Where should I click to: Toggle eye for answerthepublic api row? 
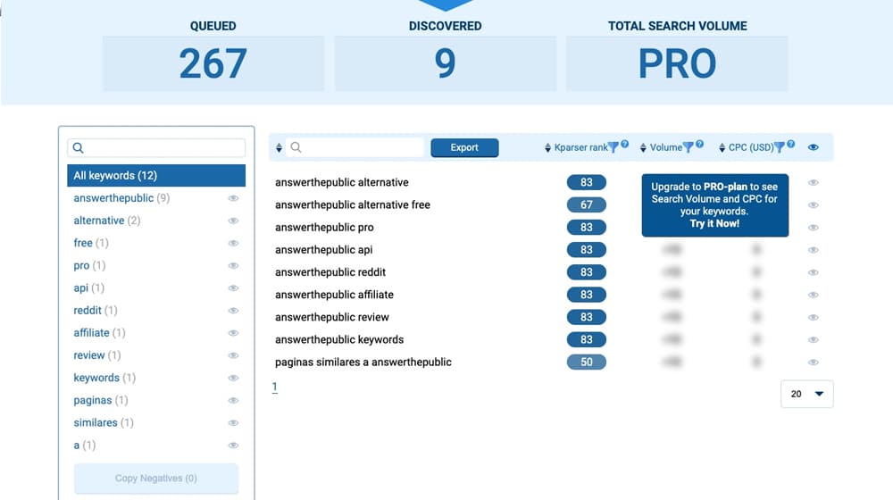click(814, 250)
